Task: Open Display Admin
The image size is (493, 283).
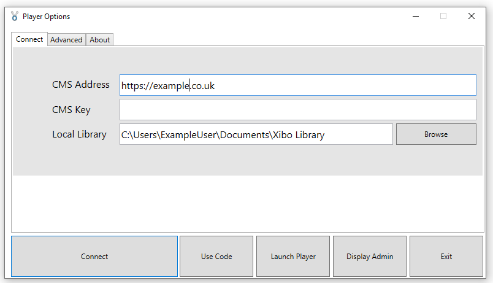Action: coord(370,257)
